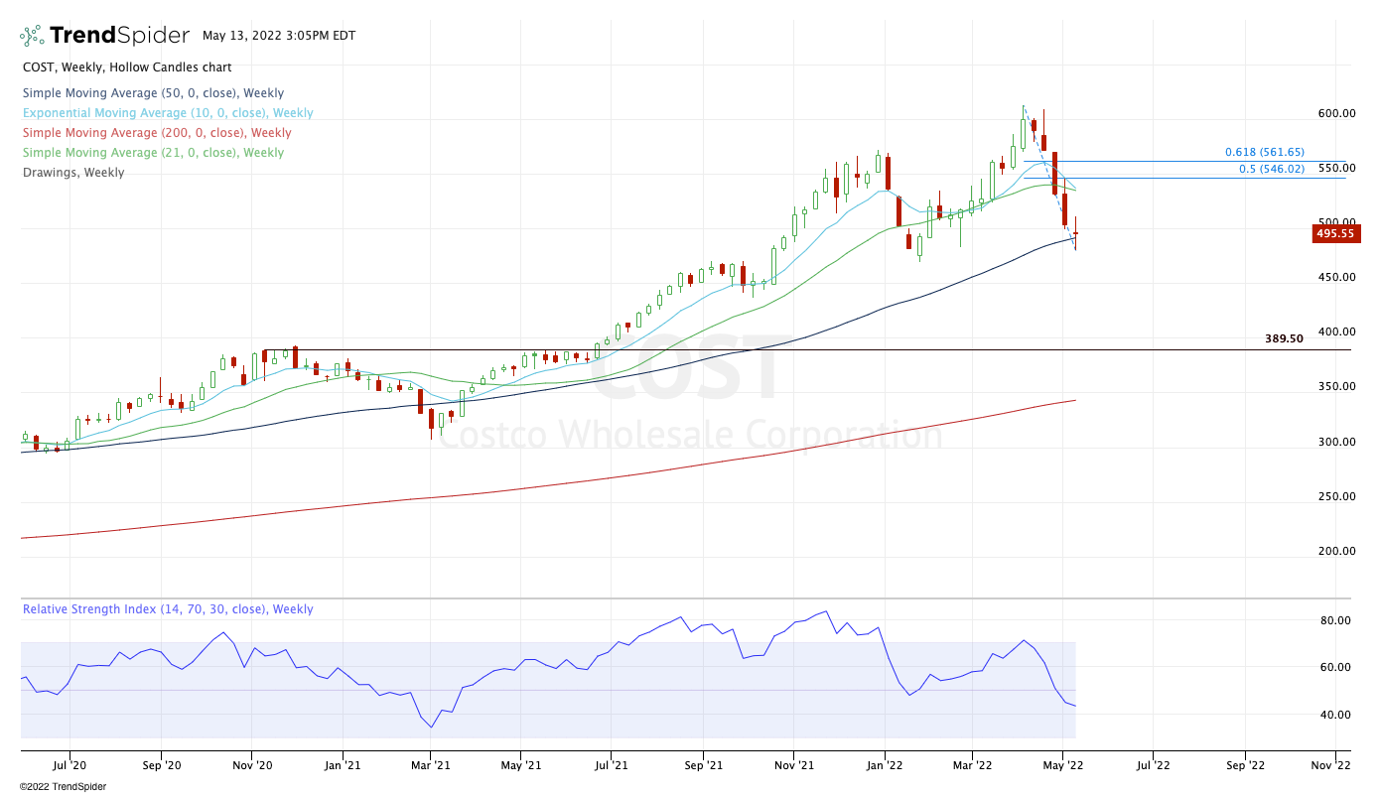Click the 350.00 price axis label
The image size is (1381, 796).
(1336, 387)
